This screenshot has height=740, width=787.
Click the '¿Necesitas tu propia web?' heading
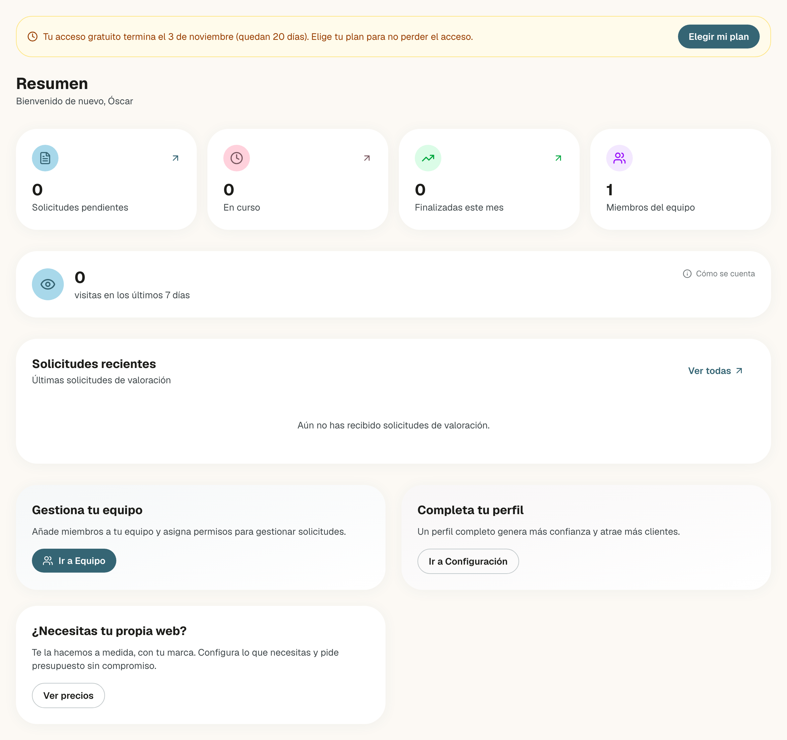pyautogui.click(x=109, y=631)
